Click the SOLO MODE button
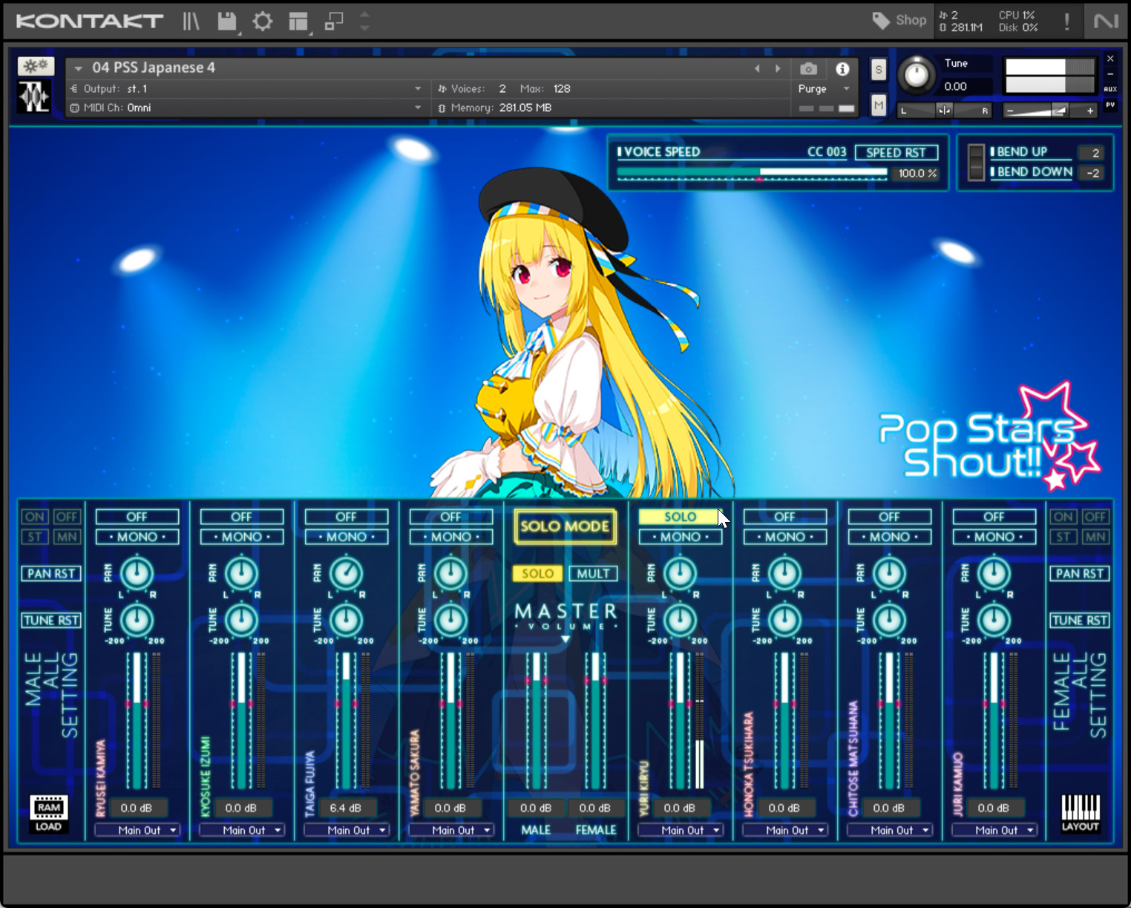The image size is (1131, 908). coord(565,526)
